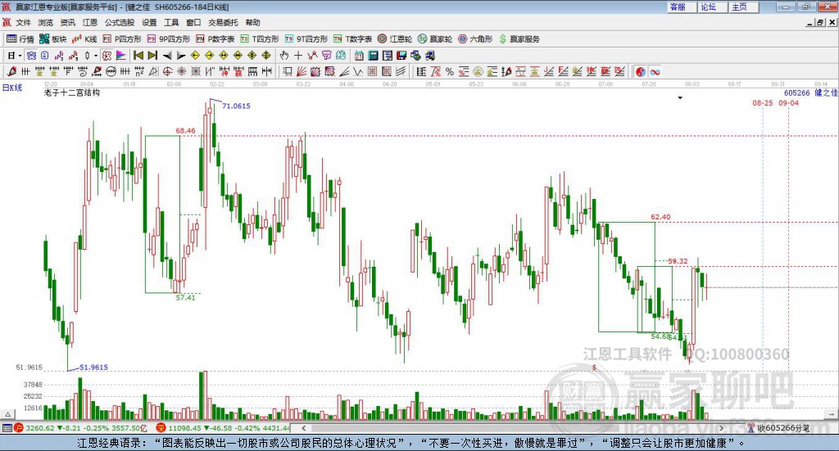The height and width of the screenshot is (451, 839).
Task: Open the calculator icon
Action: click(x=373, y=56)
